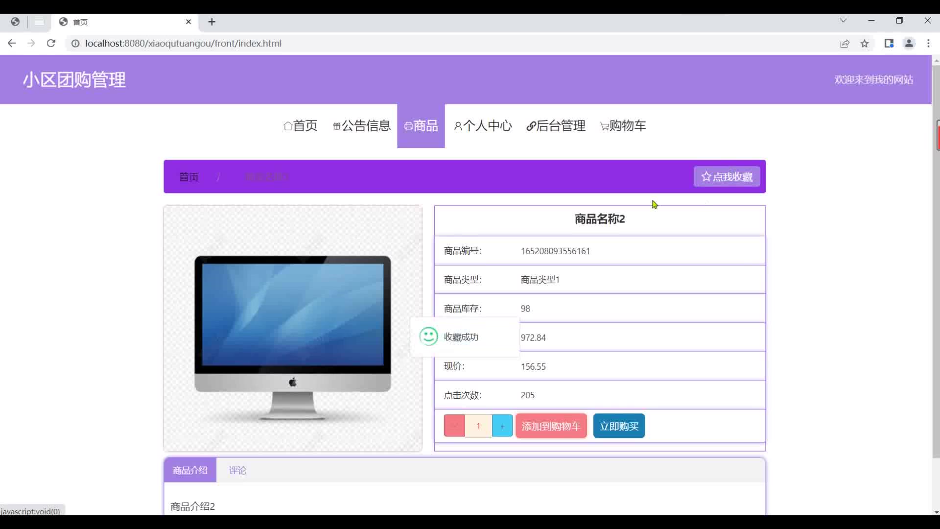Open the browser side panel icon
Image resolution: width=940 pixels, height=529 pixels.
[889, 43]
